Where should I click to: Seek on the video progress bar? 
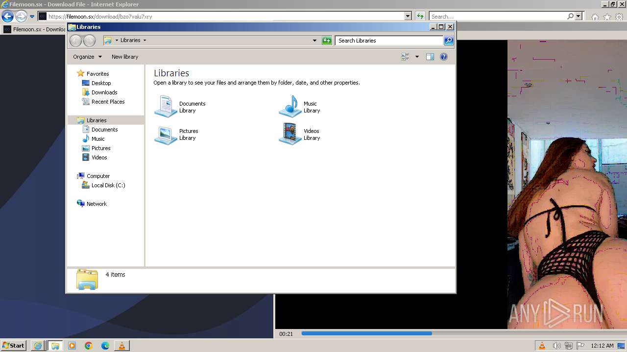pyautogui.click(x=463, y=333)
